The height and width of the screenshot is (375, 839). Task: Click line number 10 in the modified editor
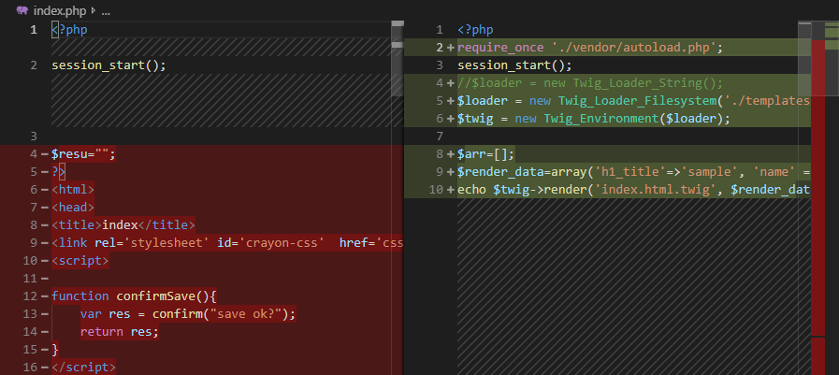(437, 190)
